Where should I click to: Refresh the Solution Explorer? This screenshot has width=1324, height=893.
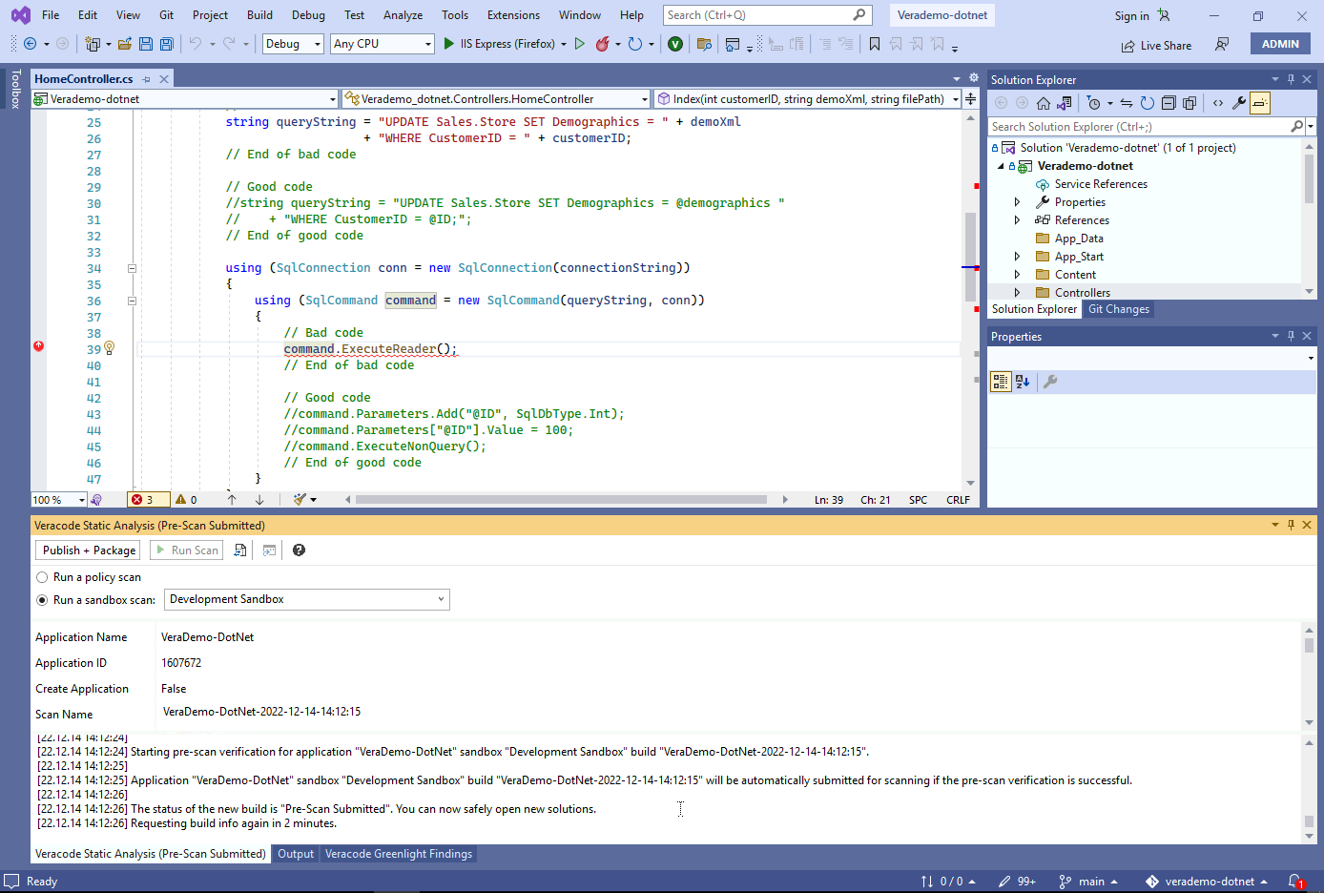coord(1148,103)
